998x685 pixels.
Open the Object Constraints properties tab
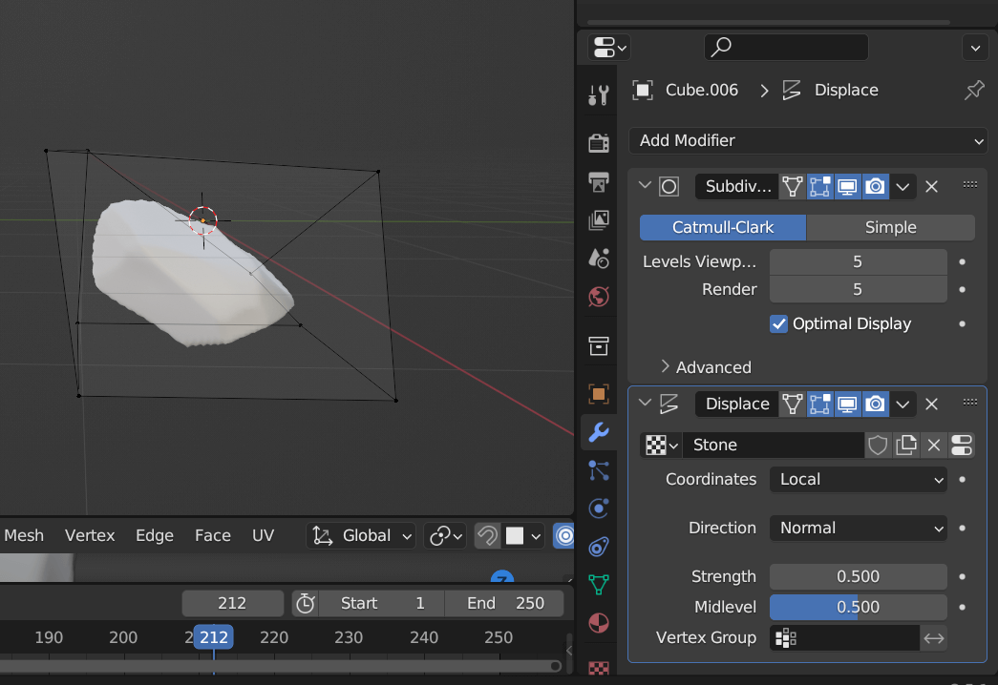click(598, 547)
